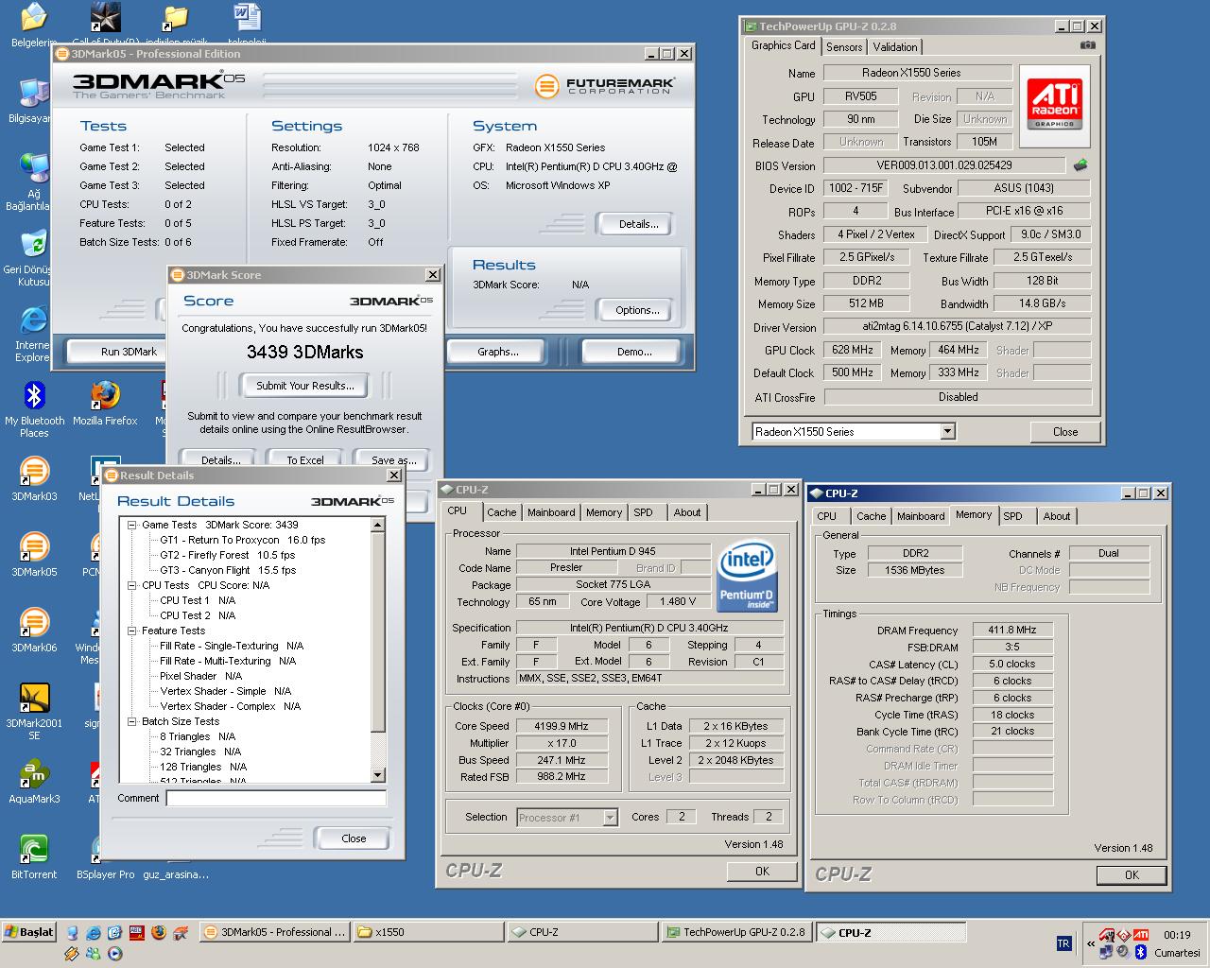Open the 3DMark06 desktop shortcut
1210x968 pixels.
tap(34, 630)
